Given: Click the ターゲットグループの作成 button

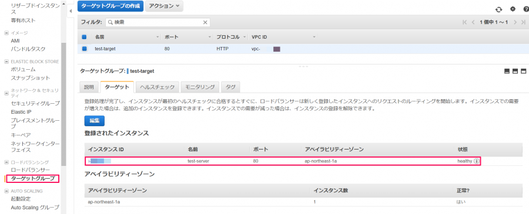Looking at the screenshot, I should pyautogui.click(x=111, y=6).
